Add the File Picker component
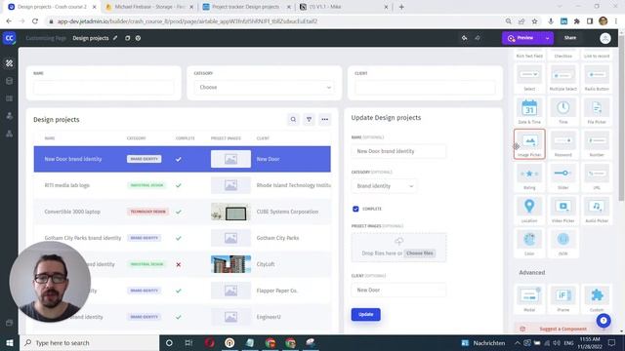Image resolution: width=625 pixels, height=351 pixels. tap(597, 111)
